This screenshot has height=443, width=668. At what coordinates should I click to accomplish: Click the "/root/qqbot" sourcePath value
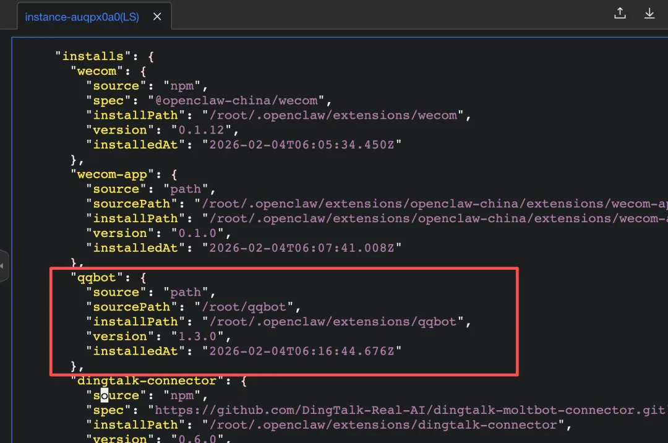[x=244, y=307]
